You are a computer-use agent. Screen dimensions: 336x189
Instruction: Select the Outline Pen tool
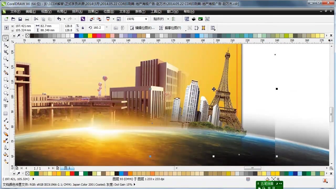[6, 148]
